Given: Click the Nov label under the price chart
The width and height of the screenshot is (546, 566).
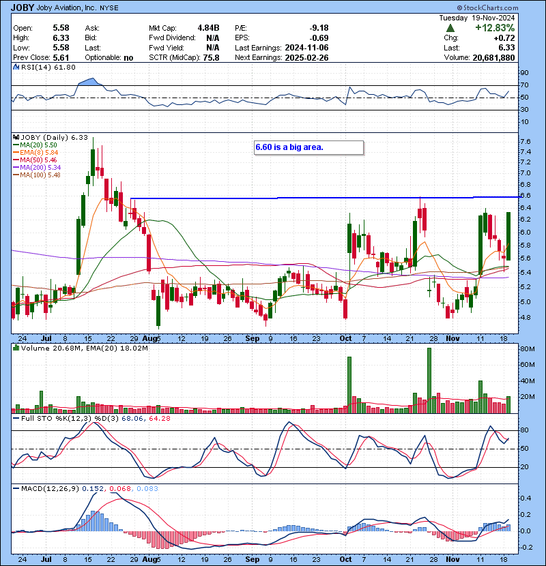Looking at the screenshot, I should (452, 338).
